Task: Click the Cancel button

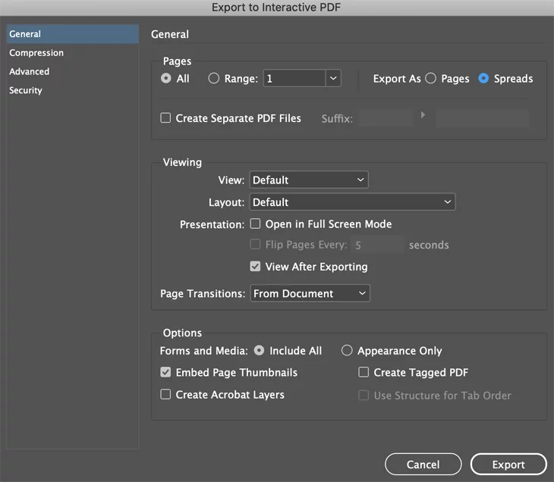Action: (x=423, y=465)
